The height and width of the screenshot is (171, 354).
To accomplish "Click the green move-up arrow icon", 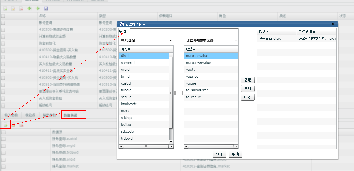I will [29, 9].
